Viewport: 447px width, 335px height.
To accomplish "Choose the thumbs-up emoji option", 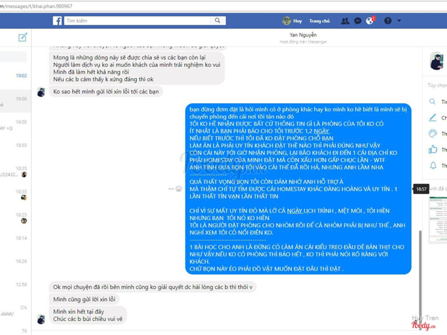I will 432,149.
